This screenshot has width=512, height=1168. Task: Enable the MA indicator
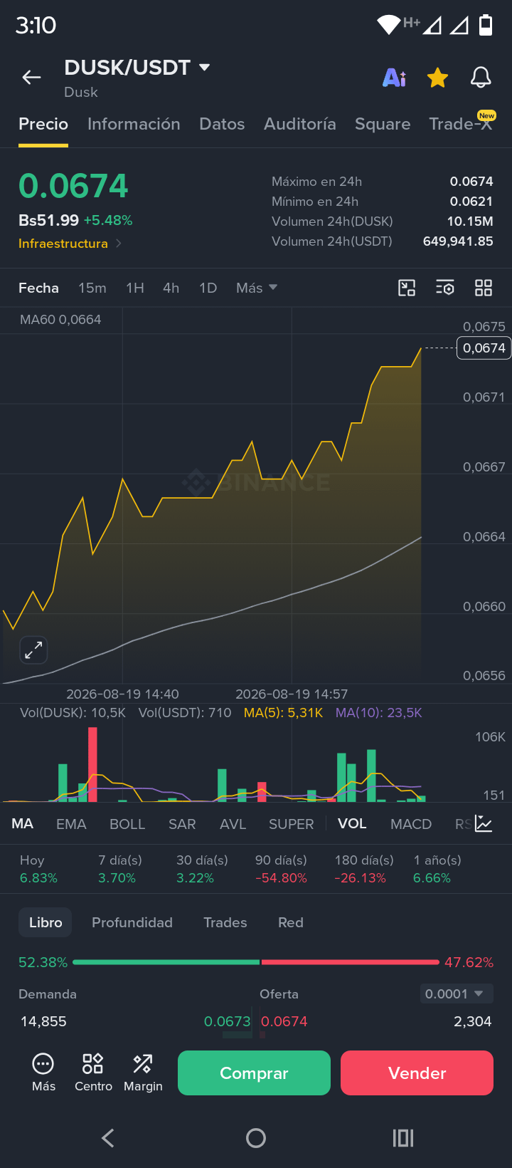pos(23,824)
